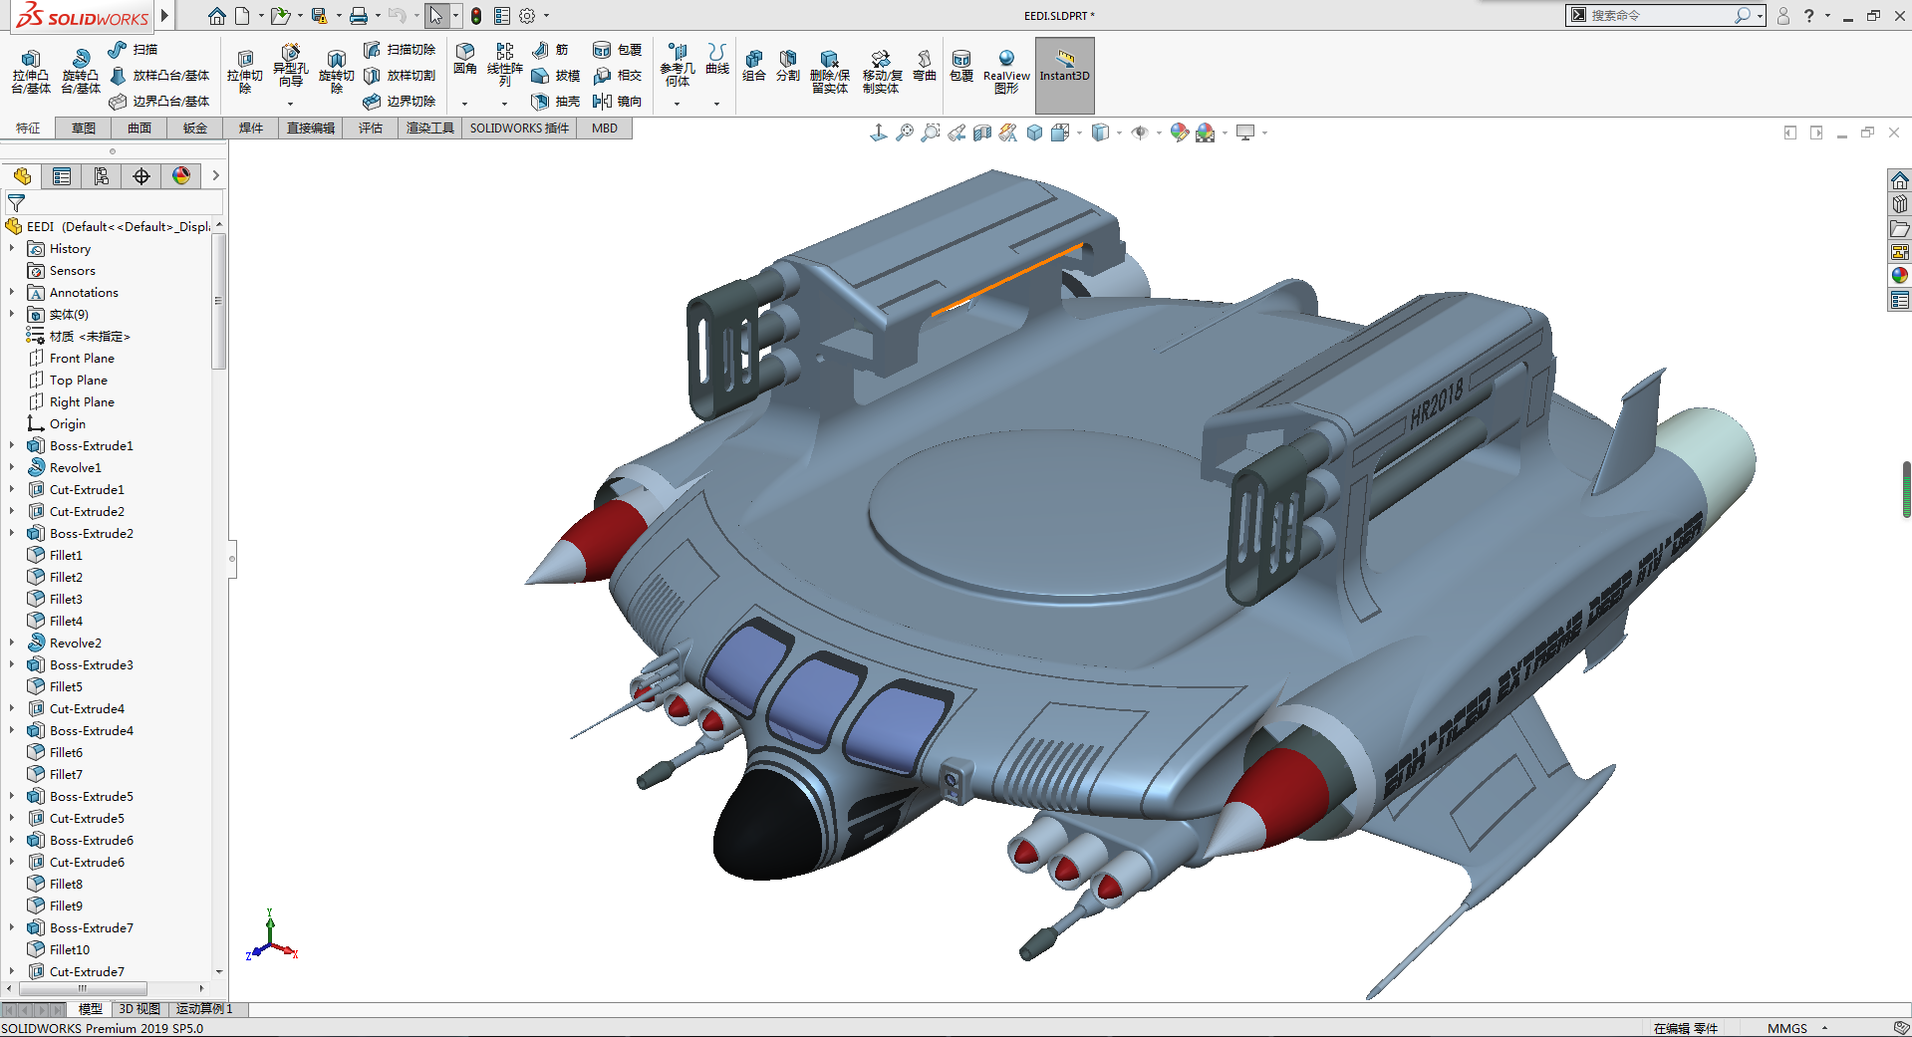The width and height of the screenshot is (1912, 1037).
Task: Toggle RealView Graphics (RealView图形)
Action: 1006,72
